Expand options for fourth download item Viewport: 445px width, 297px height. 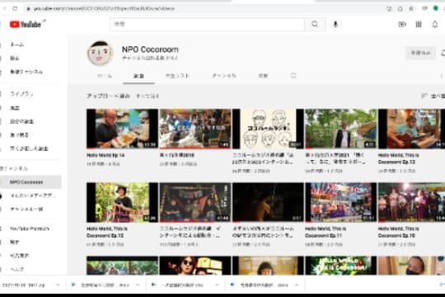point(297,285)
